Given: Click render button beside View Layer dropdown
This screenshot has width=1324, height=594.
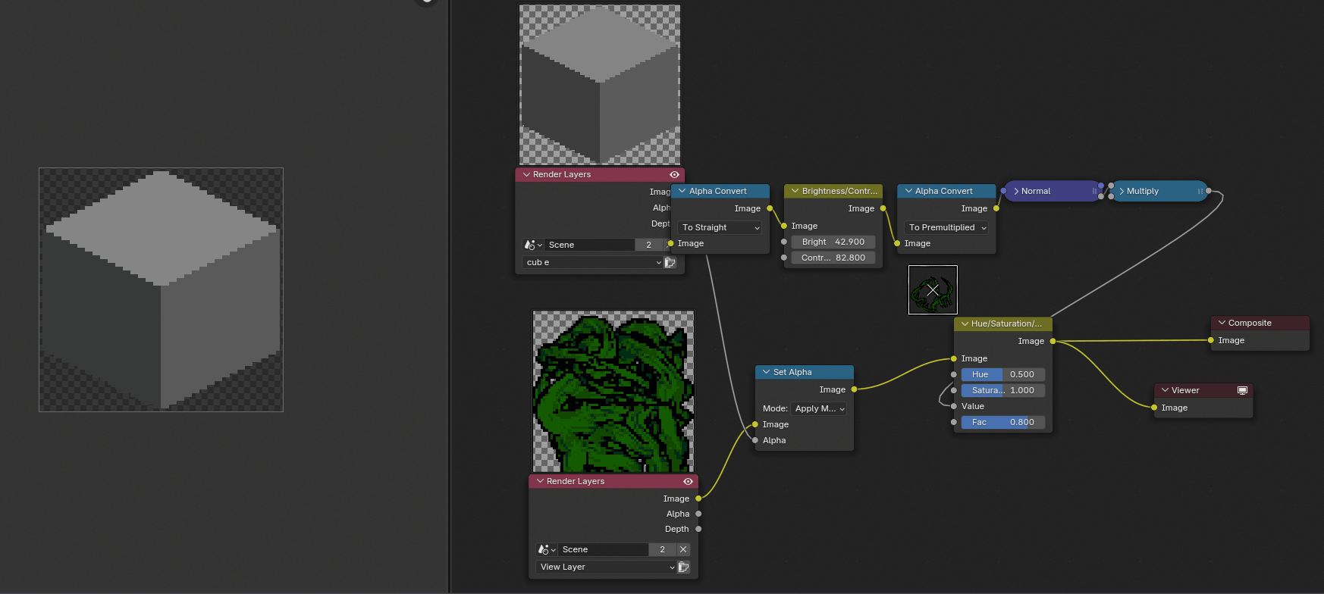Looking at the screenshot, I should pos(683,567).
